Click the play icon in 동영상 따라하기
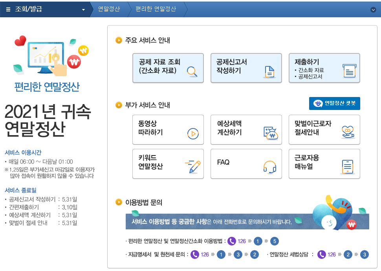The image size is (381, 271). point(193,134)
